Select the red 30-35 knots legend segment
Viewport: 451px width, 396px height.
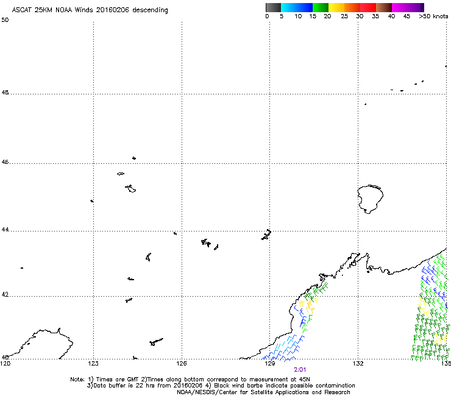click(368, 7)
